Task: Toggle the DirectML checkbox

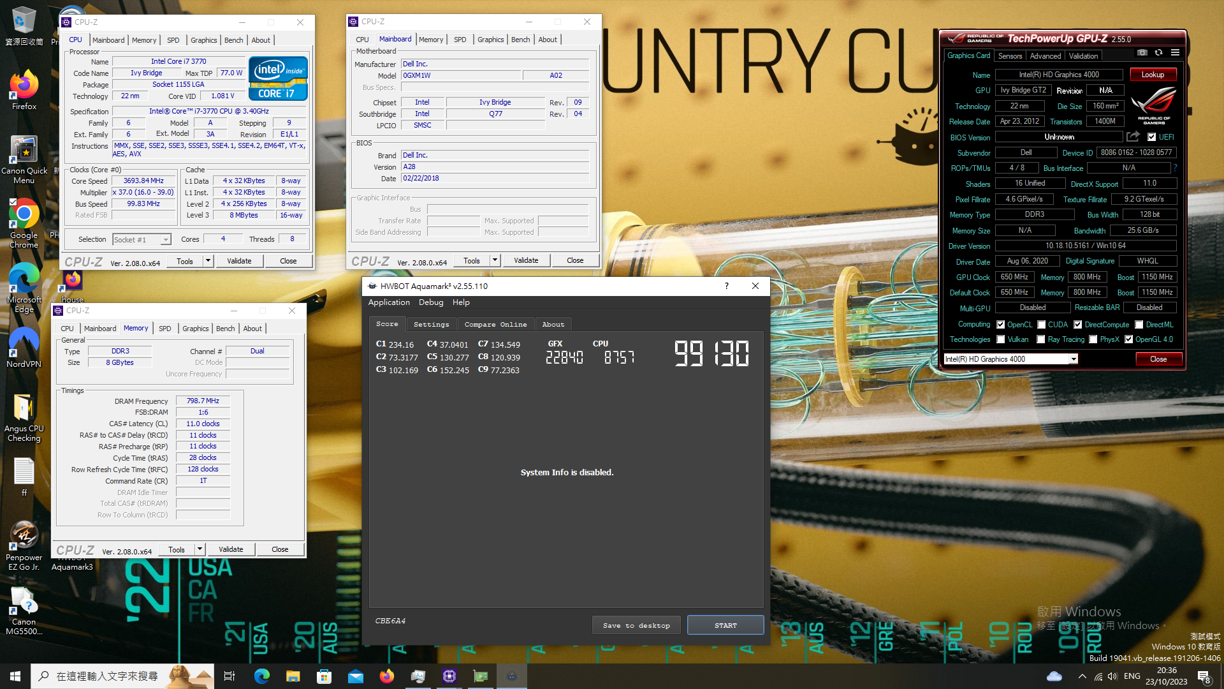Action: [1139, 324]
